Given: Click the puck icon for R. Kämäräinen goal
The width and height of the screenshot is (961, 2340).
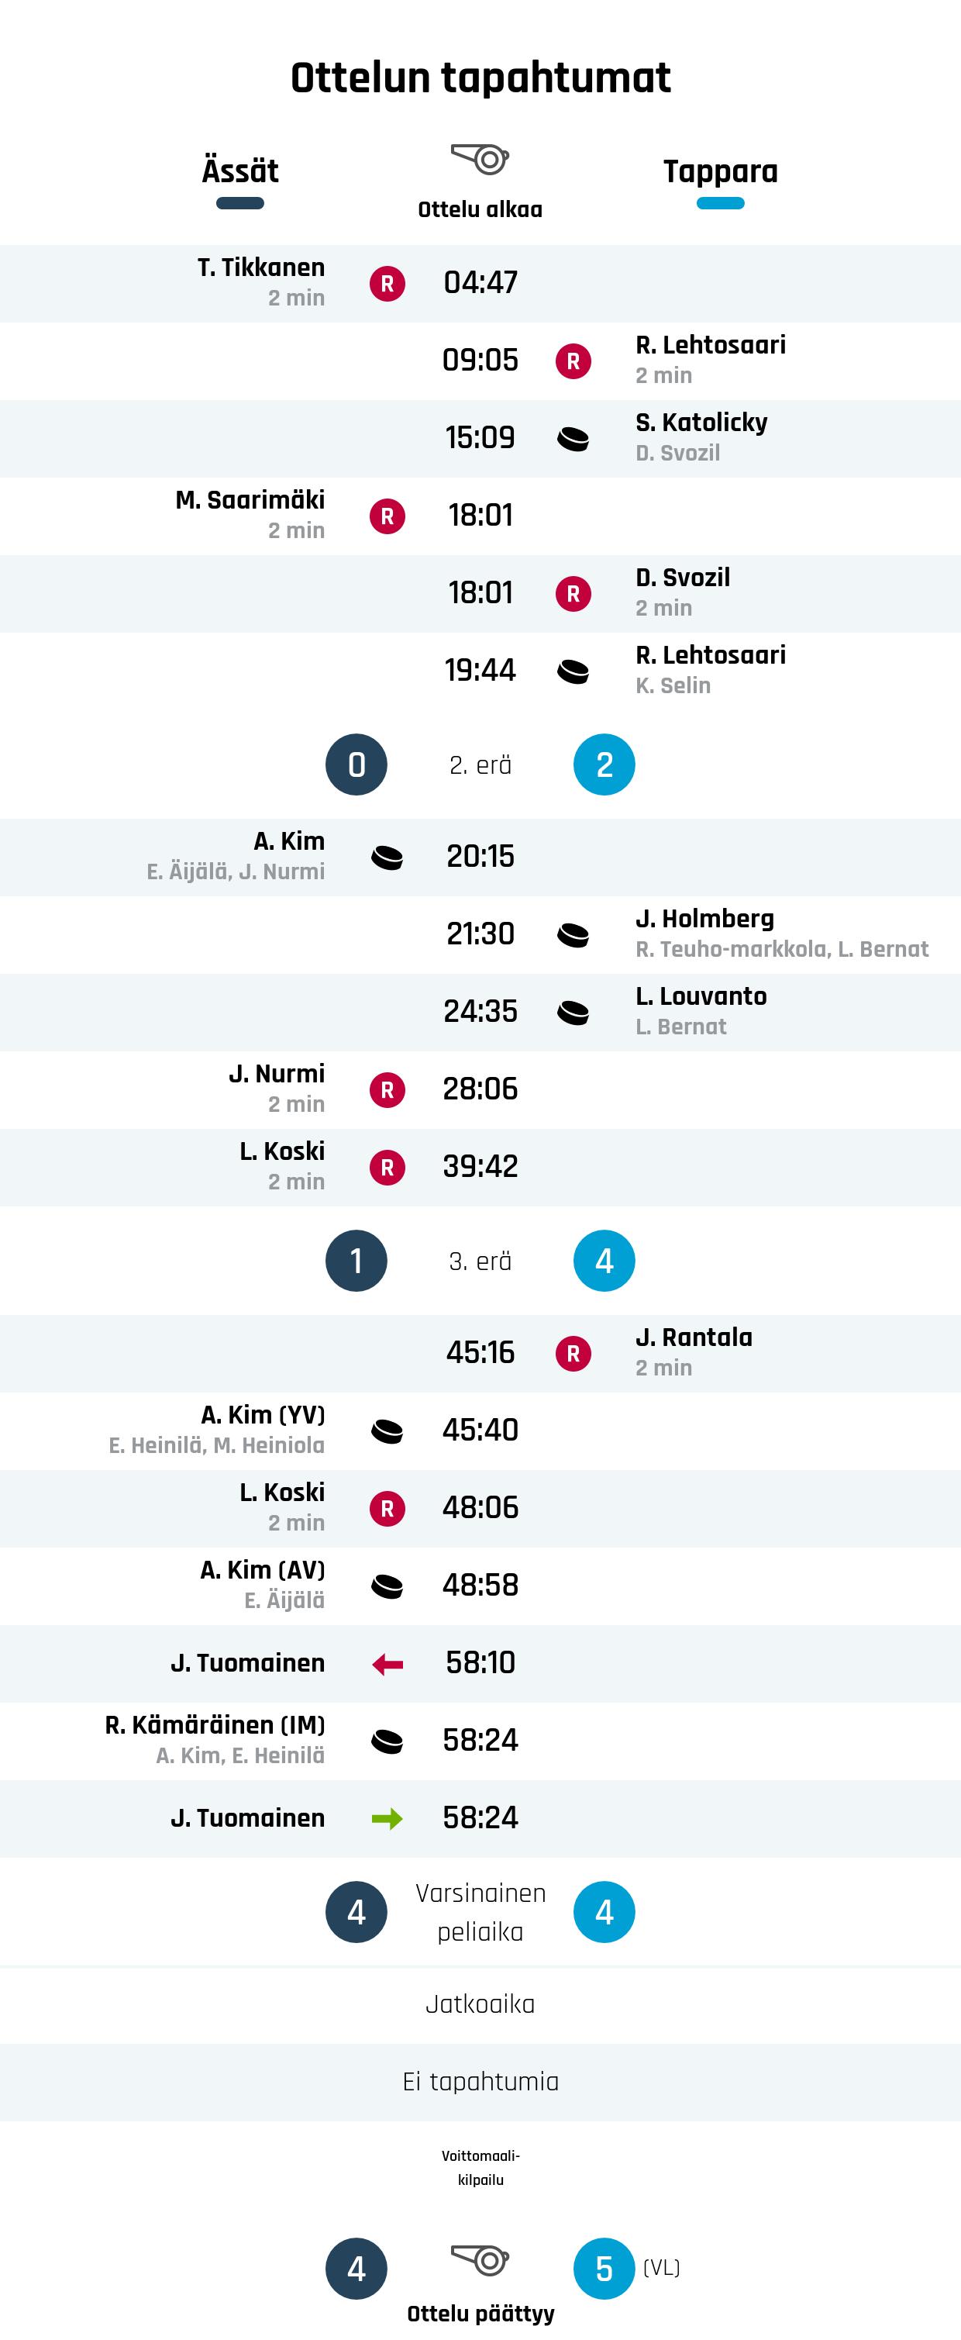Looking at the screenshot, I should (x=387, y=1741).
